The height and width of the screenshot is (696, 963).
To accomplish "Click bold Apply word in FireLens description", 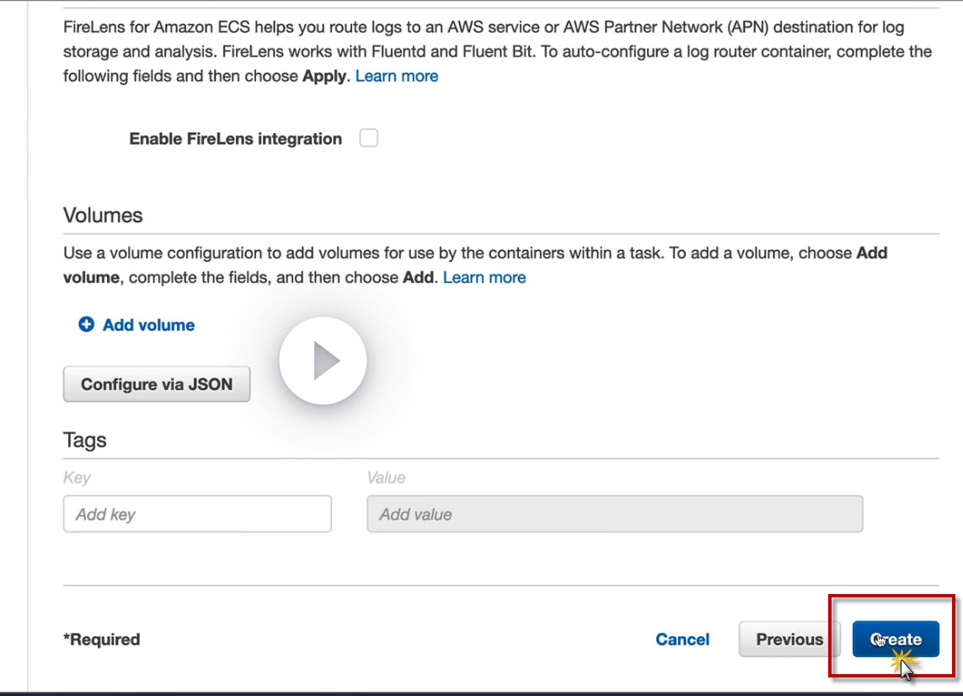I will point(324,76).
